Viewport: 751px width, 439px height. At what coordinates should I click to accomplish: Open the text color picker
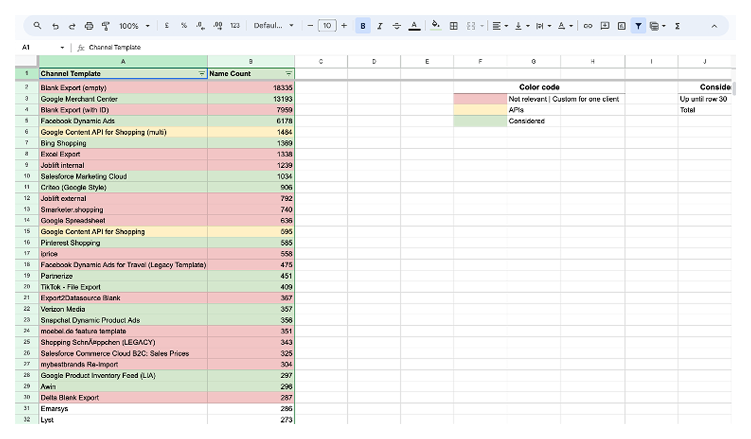click(414, 26)
